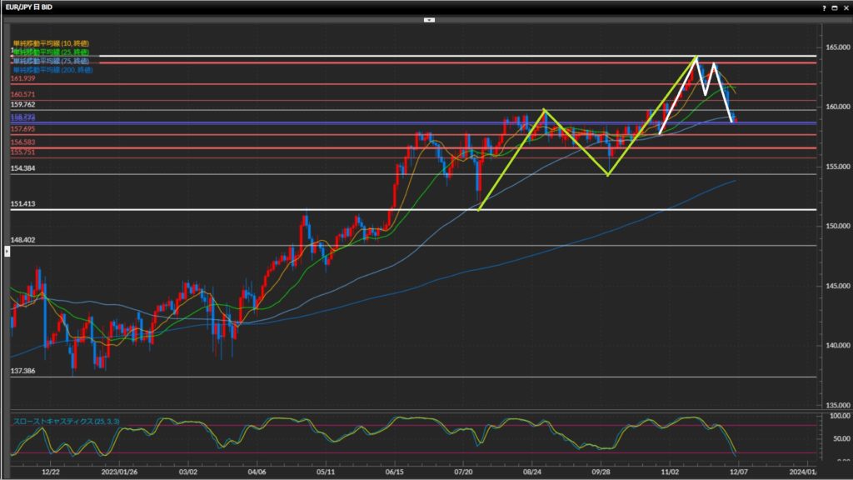The width and height of the screenshot is (853, 480).
Task: Click the help question mark icon
Action: (823, 7)
